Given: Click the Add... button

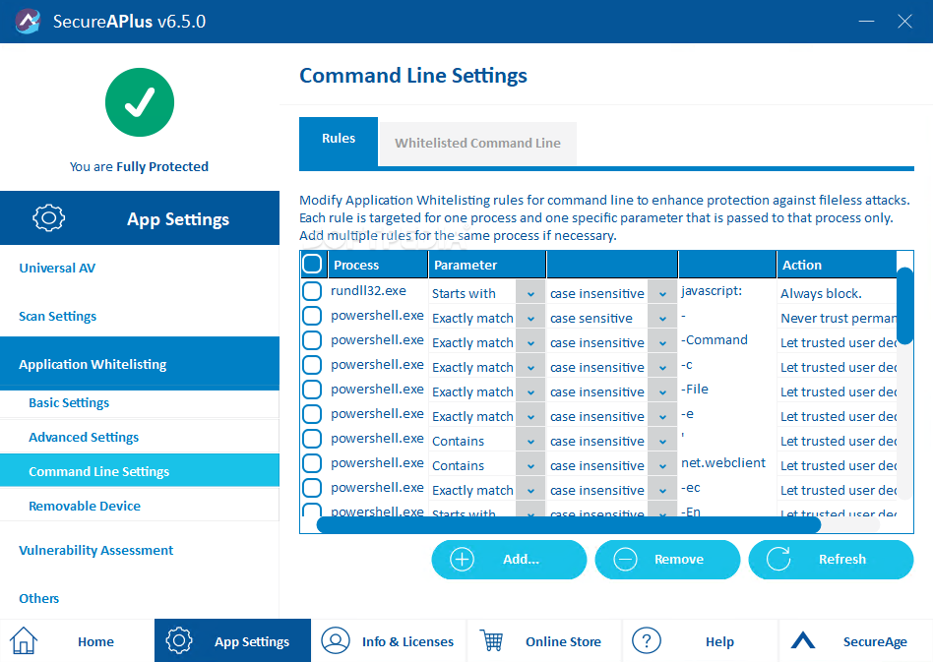Looking at the screenshot, I should (509, 559).
